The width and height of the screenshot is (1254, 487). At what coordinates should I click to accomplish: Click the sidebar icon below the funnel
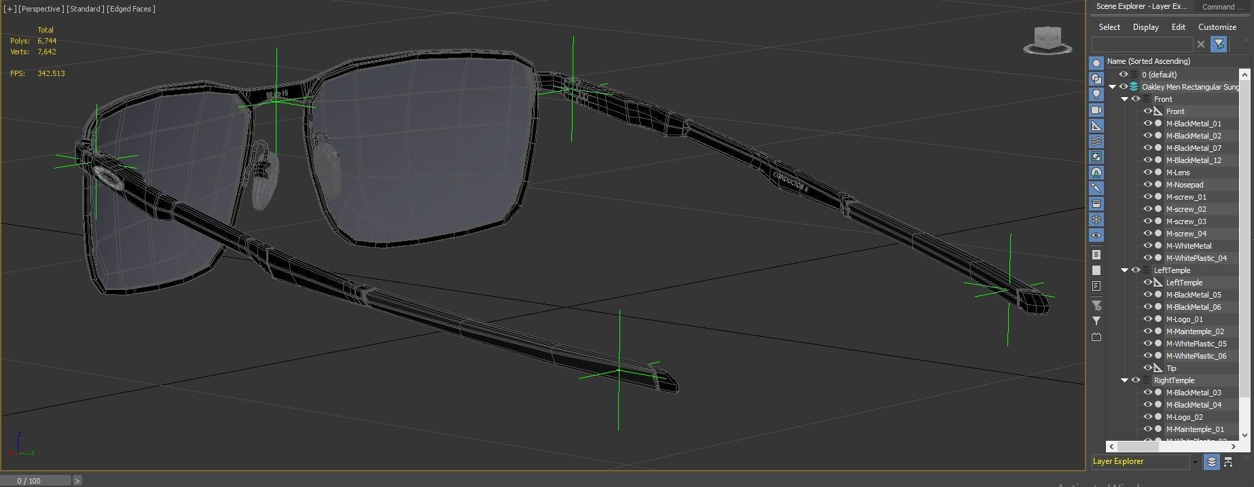(1096, 337)
